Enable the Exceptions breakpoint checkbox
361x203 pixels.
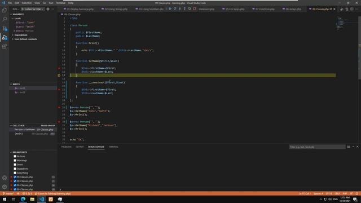pyautogui.click(x=15, y=169)
